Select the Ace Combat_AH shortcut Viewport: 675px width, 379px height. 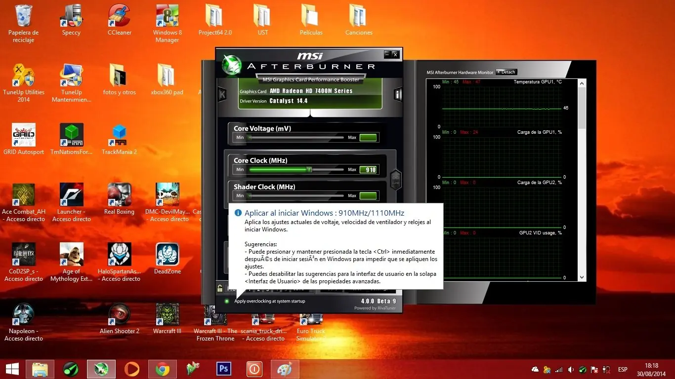click(x=24, y=203)
